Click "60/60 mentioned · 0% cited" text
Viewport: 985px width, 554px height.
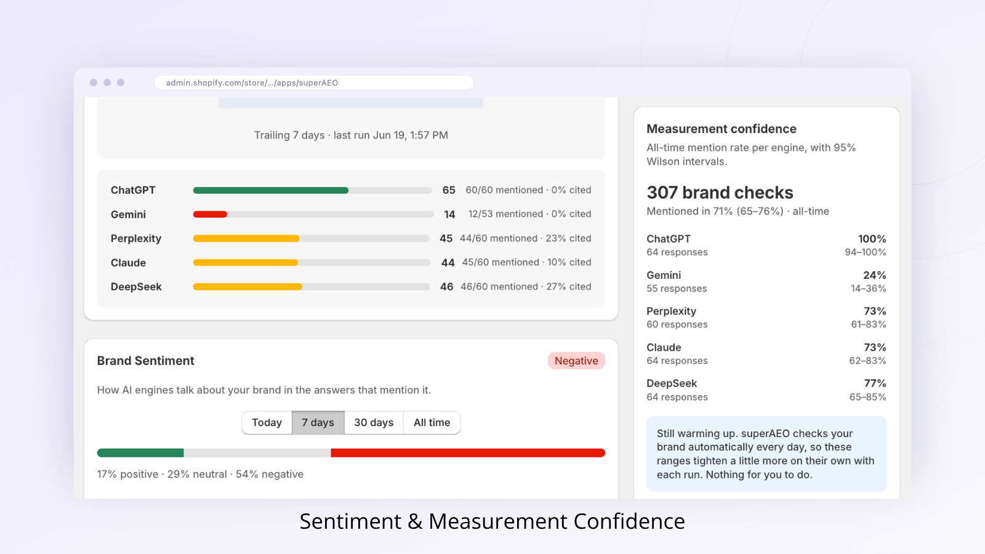point(528,190)
